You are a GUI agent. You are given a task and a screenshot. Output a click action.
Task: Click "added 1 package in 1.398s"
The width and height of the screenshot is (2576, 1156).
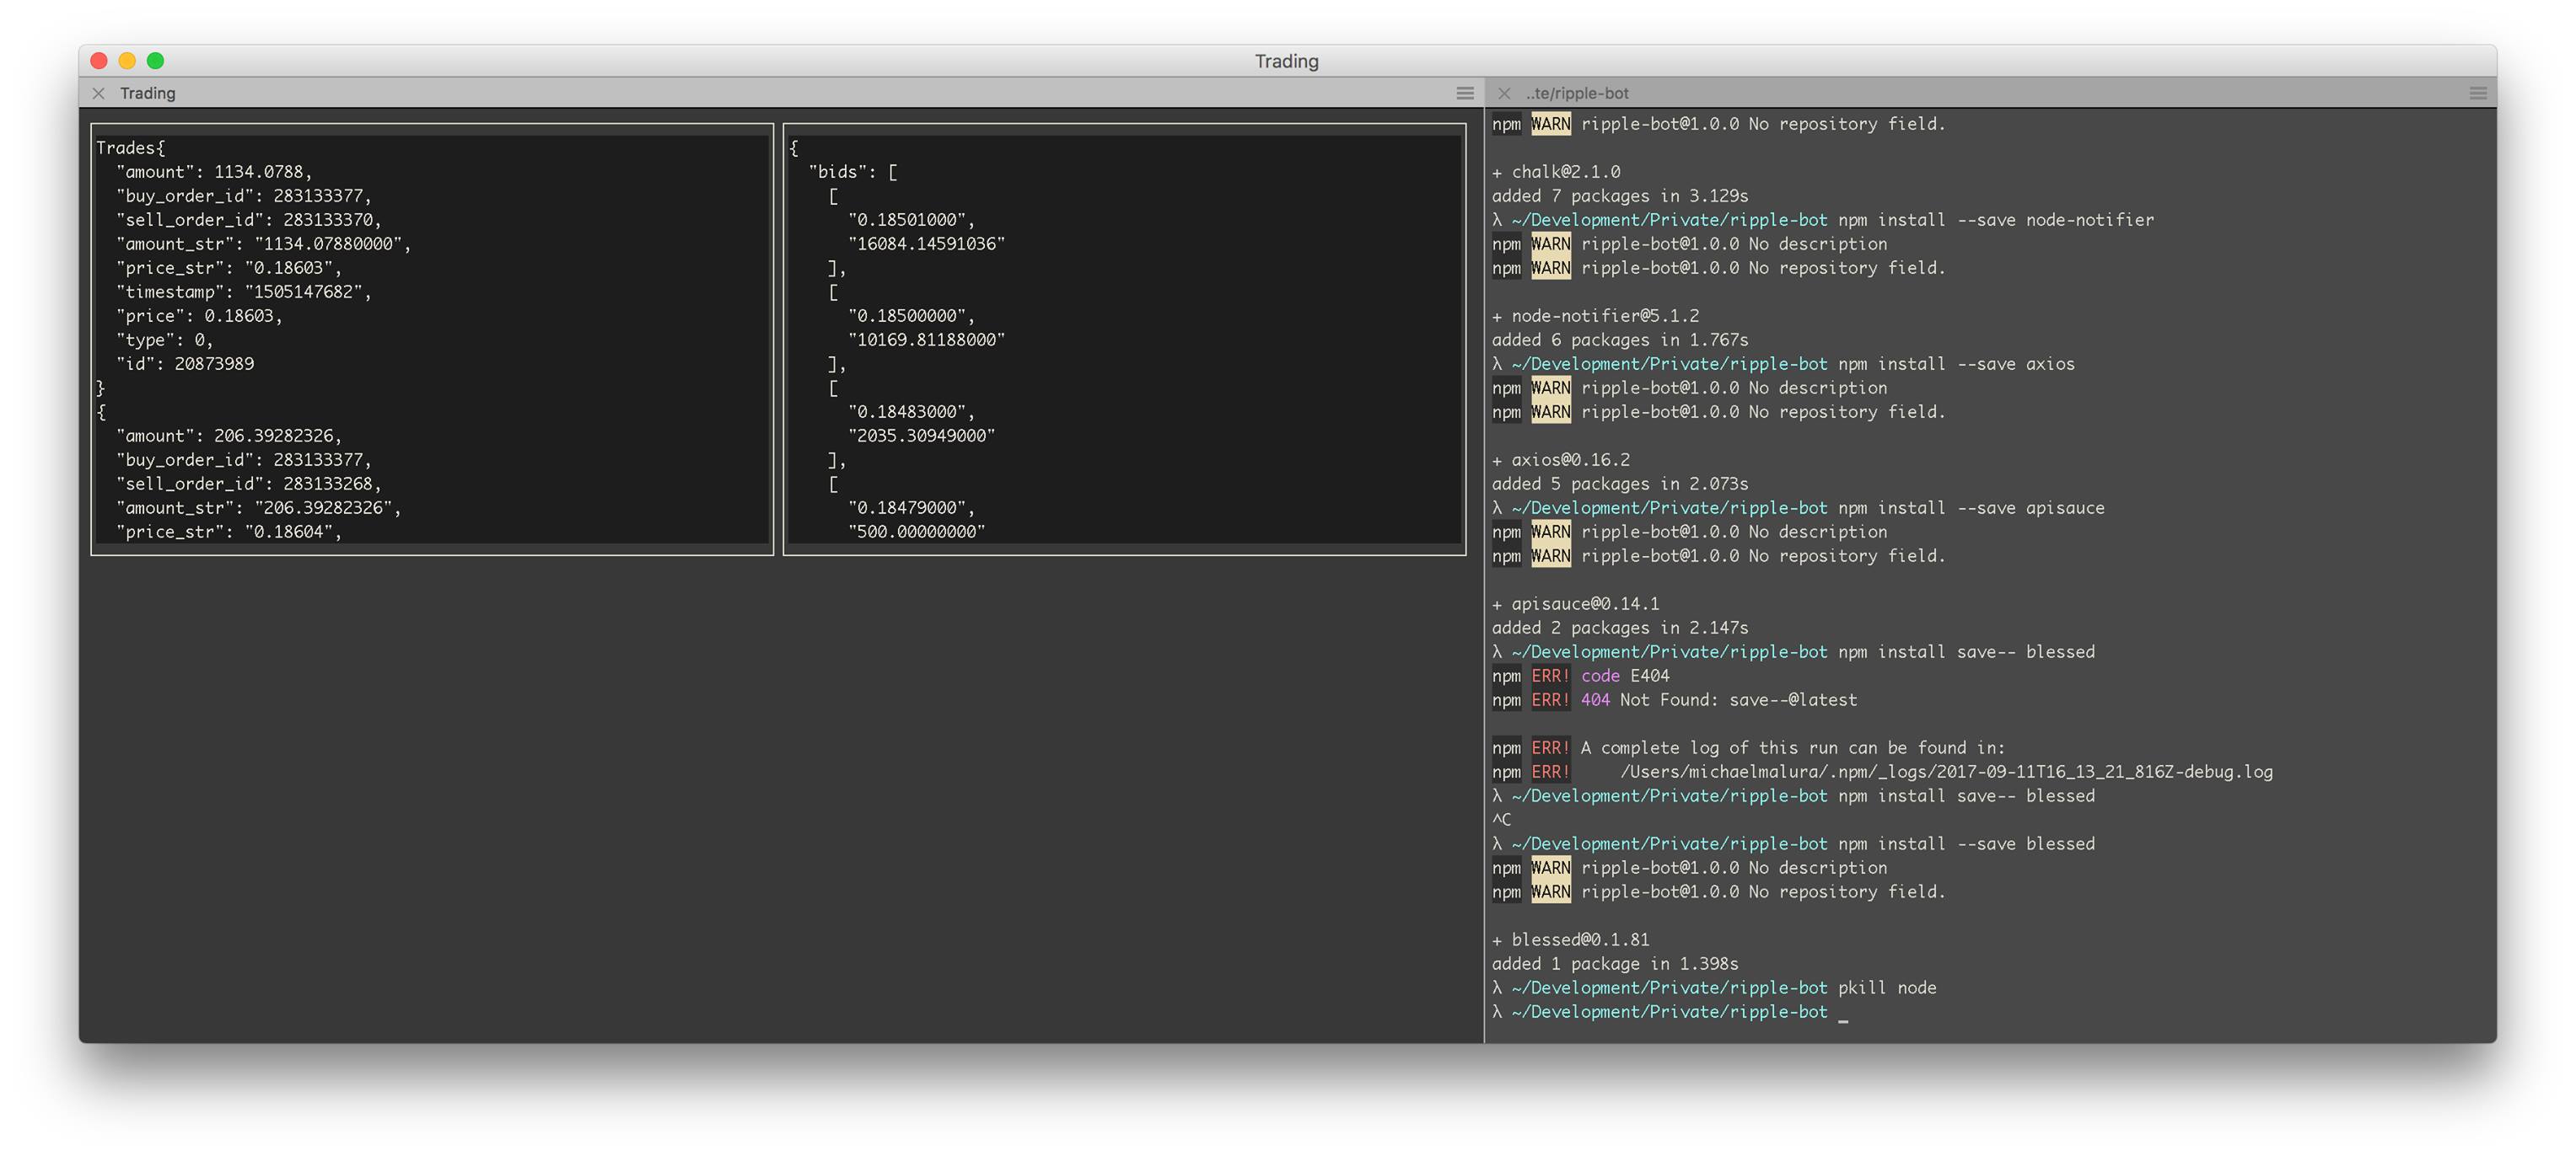(1615, 963)
